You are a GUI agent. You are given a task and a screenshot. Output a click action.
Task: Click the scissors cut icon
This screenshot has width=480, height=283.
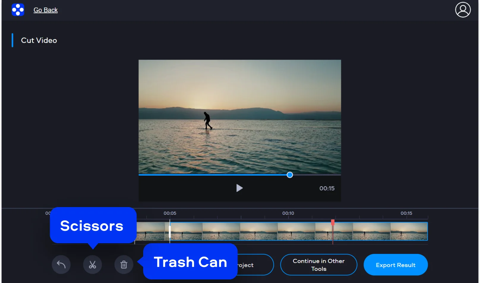92,264
